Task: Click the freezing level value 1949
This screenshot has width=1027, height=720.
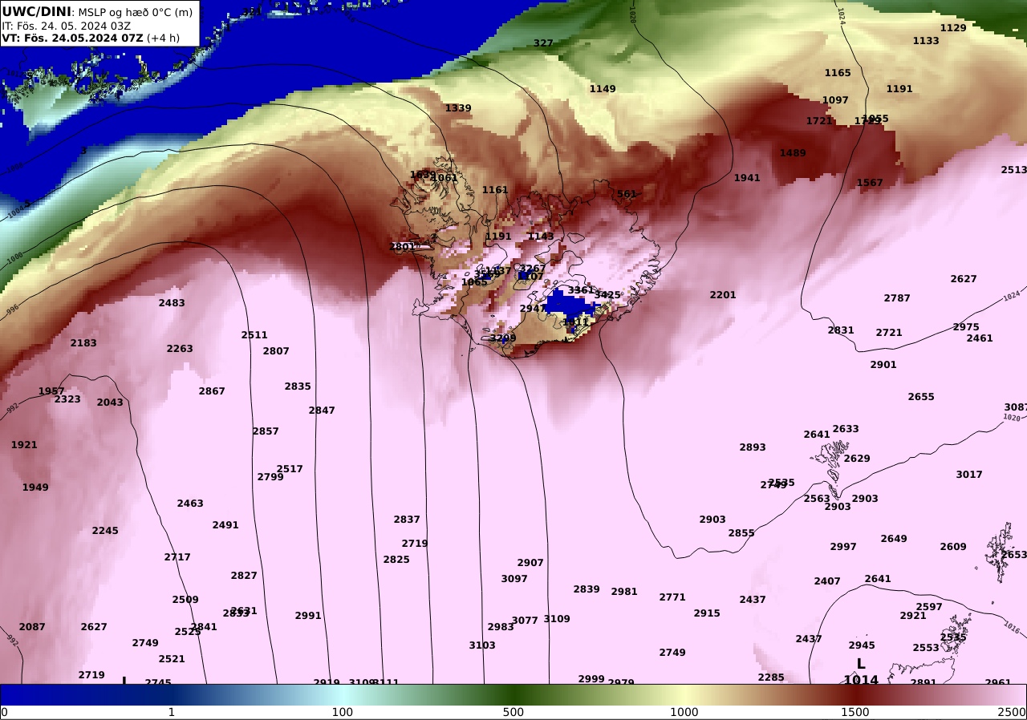Action: point(35,487)
